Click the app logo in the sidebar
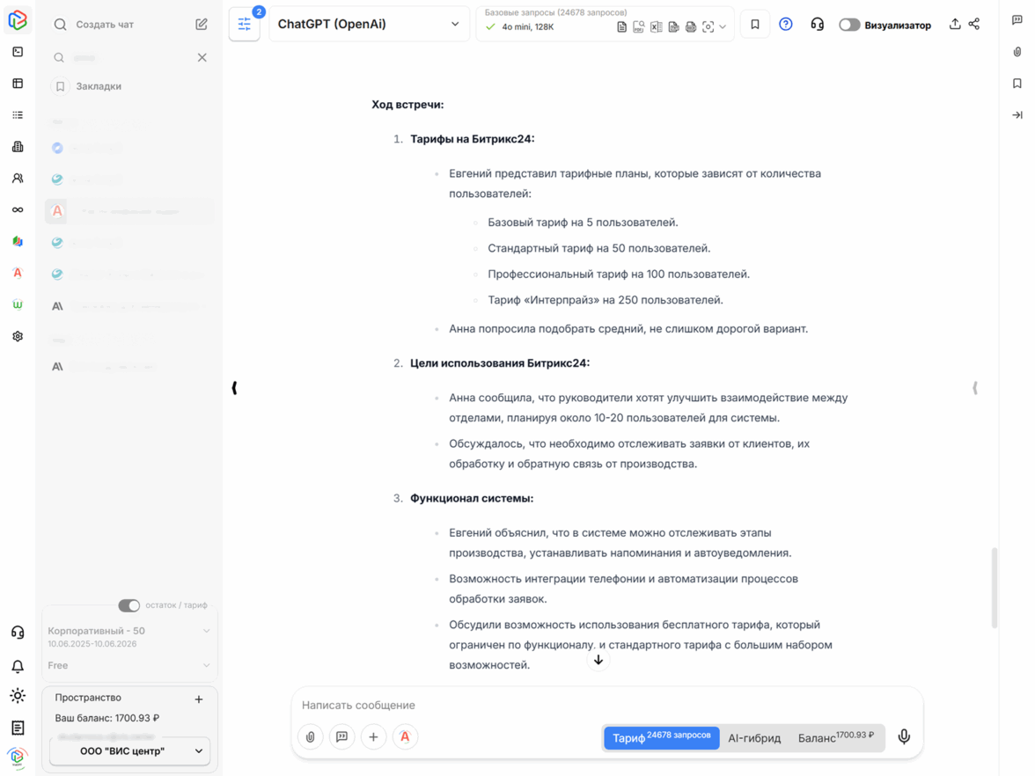This screenshot has width=1035, height=776. 18,19
